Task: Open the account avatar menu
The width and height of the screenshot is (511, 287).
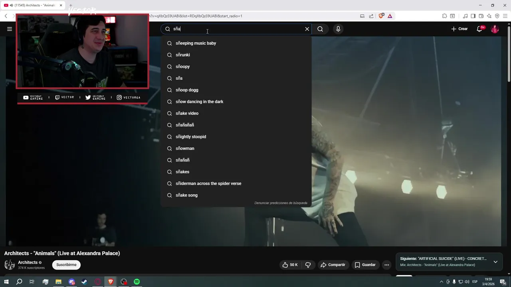Action: [x=495, y=29]
